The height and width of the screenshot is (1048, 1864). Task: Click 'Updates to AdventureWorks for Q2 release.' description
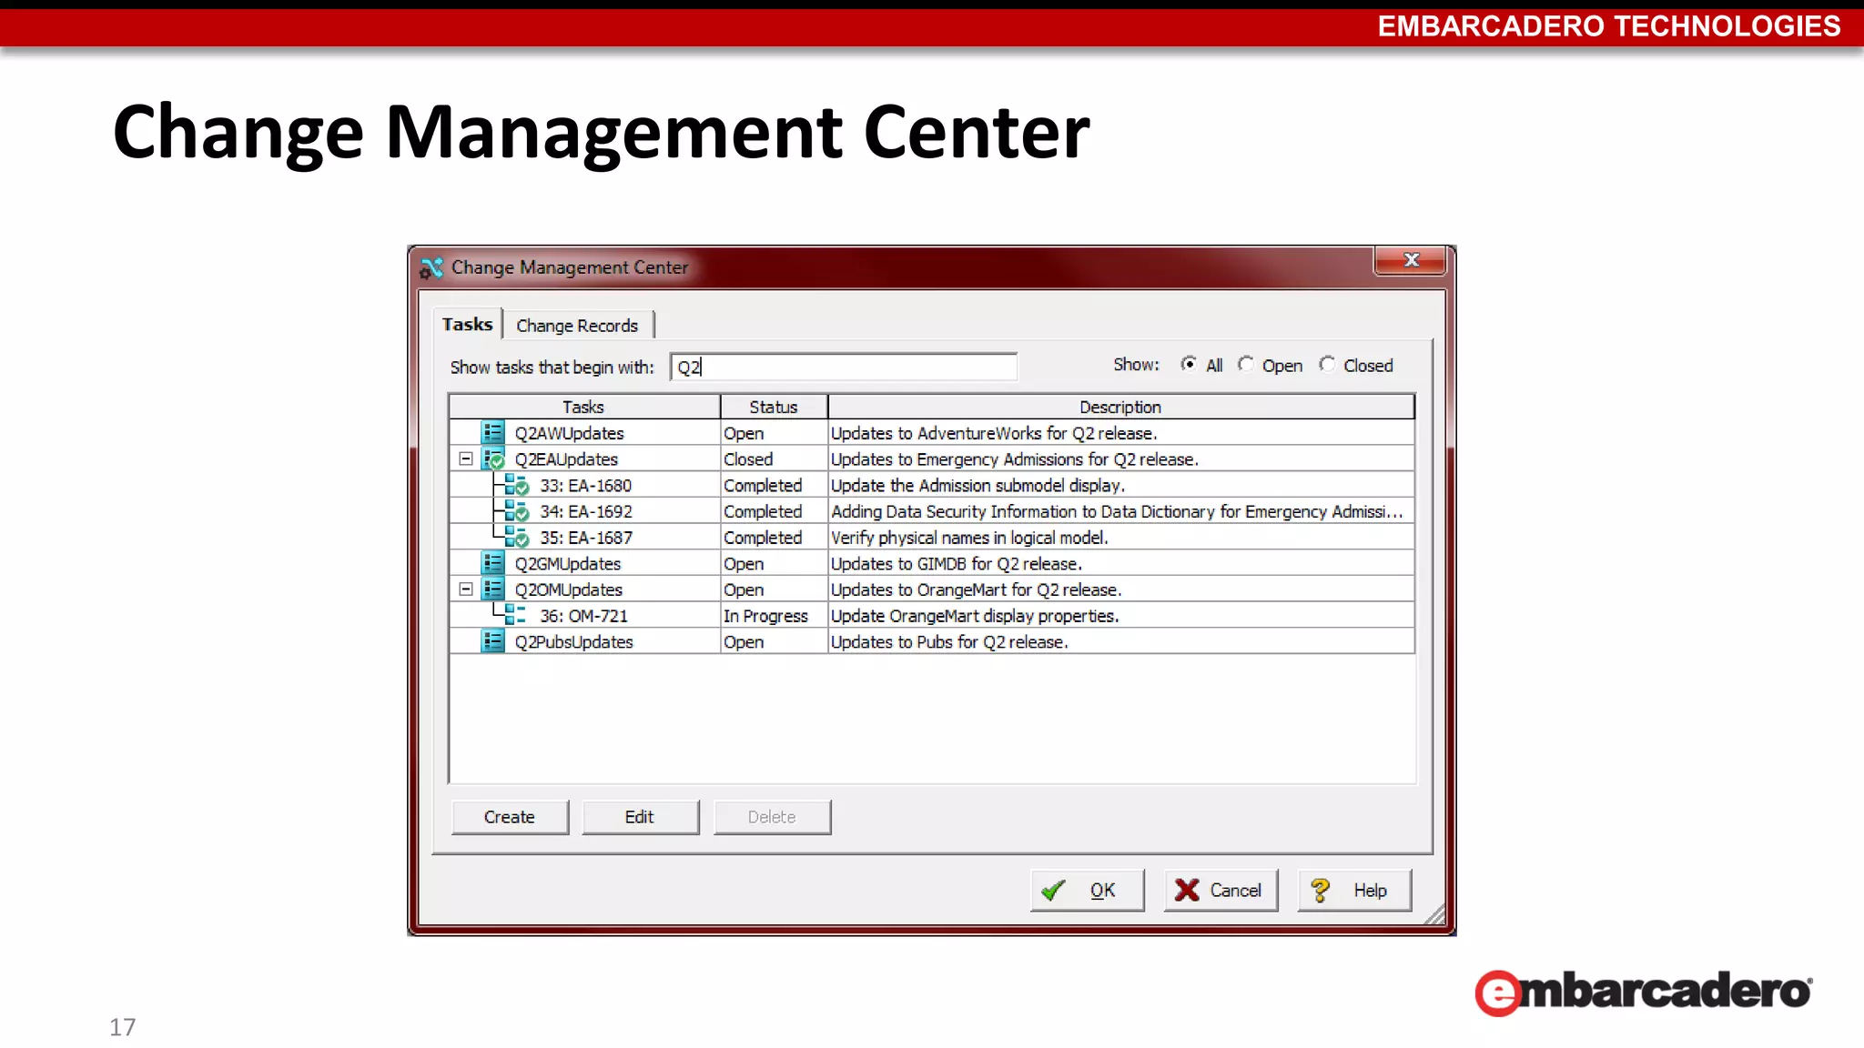994,433
